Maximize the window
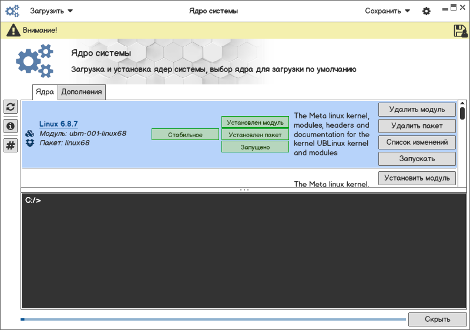 [454, 8]
